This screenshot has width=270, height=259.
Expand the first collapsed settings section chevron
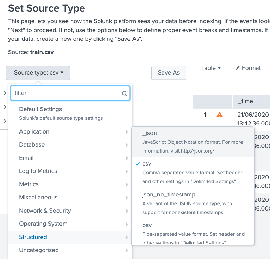point(5,93)
